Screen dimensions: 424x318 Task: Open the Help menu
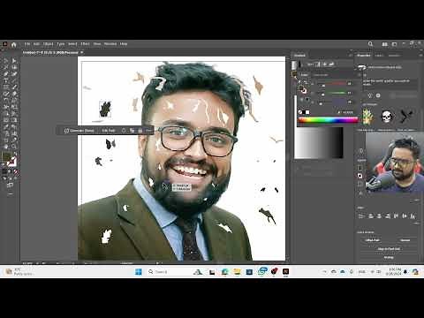point(124,44)
